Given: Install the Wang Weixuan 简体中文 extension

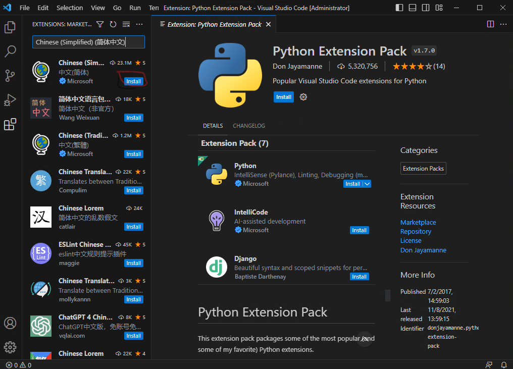Looking at the screenshot, I should [x=133, y=118].
